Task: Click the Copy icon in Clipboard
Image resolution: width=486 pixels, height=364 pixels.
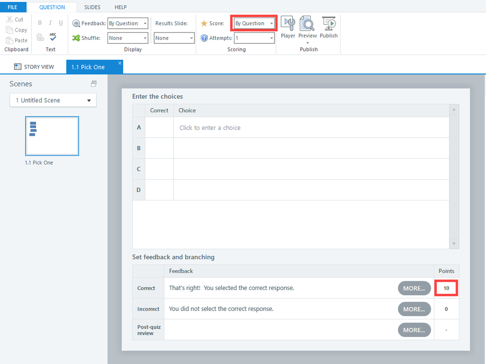Action: click(9, 30)
